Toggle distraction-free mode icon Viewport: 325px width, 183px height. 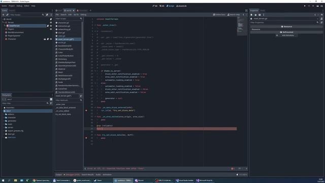point(246,10)
